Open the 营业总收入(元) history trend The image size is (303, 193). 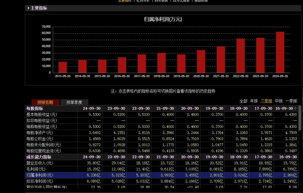[x=40, y=163]
